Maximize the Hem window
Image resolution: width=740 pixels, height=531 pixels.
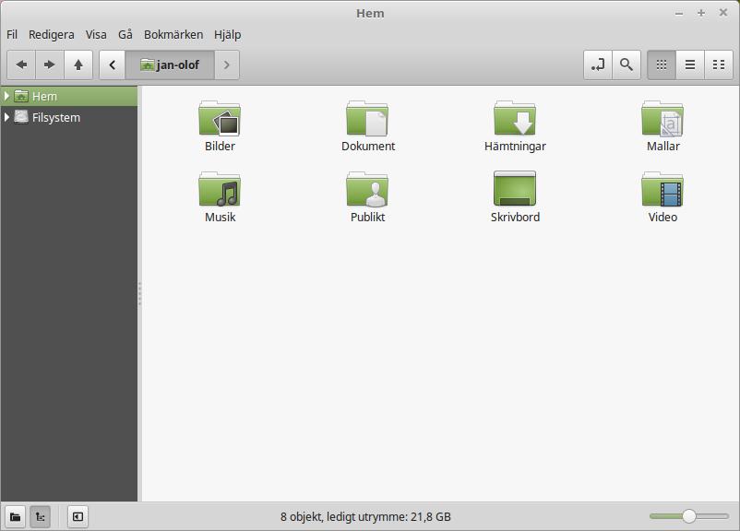coord(701,13)
